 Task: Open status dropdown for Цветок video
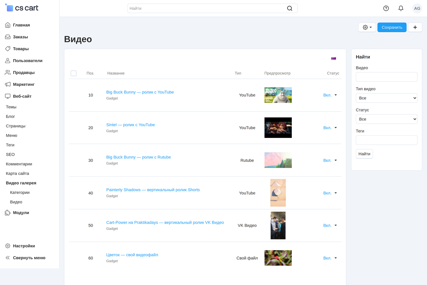pos(330,258)
